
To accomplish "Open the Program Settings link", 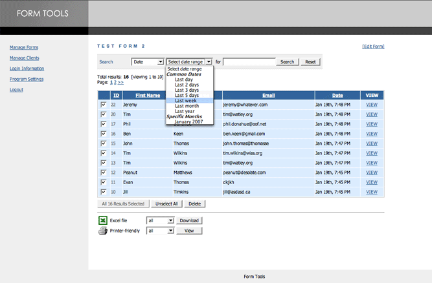I will pyautogui.click(x=27, y=79).
